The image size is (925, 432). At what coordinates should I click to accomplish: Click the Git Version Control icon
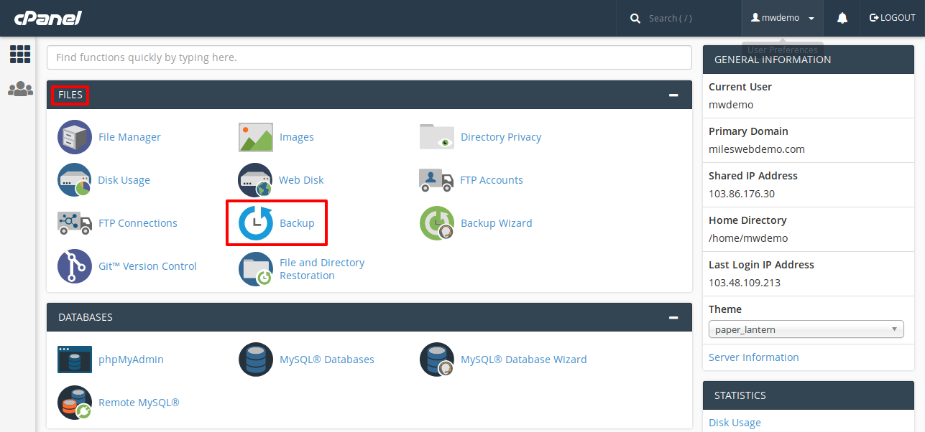(75, 266)
